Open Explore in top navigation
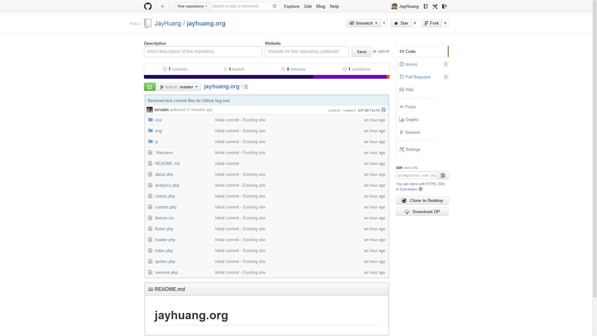 click(292, 6)
